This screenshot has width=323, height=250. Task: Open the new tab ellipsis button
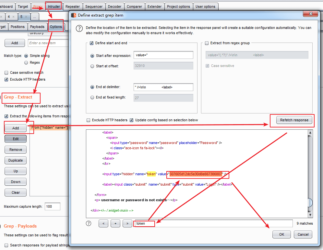(x=35, y=17)
